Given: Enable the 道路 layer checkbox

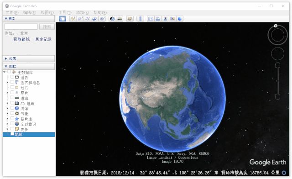Looking at the screenshot, I should coord(12,98).
